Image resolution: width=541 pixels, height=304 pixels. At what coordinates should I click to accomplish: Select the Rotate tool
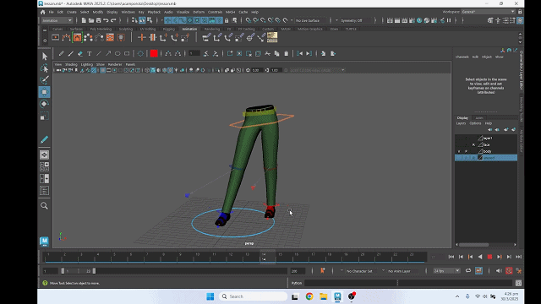click(x=45, y=104)
